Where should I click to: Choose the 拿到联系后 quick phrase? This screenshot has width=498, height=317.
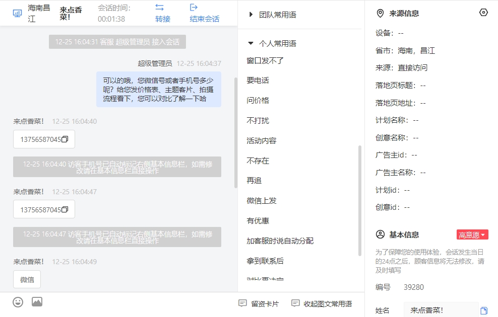265,261
